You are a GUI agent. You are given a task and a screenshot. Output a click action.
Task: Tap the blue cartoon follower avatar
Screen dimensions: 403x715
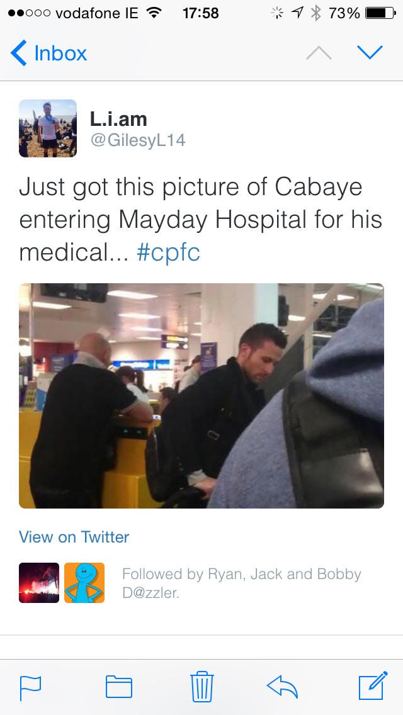[x=84, y=583]
